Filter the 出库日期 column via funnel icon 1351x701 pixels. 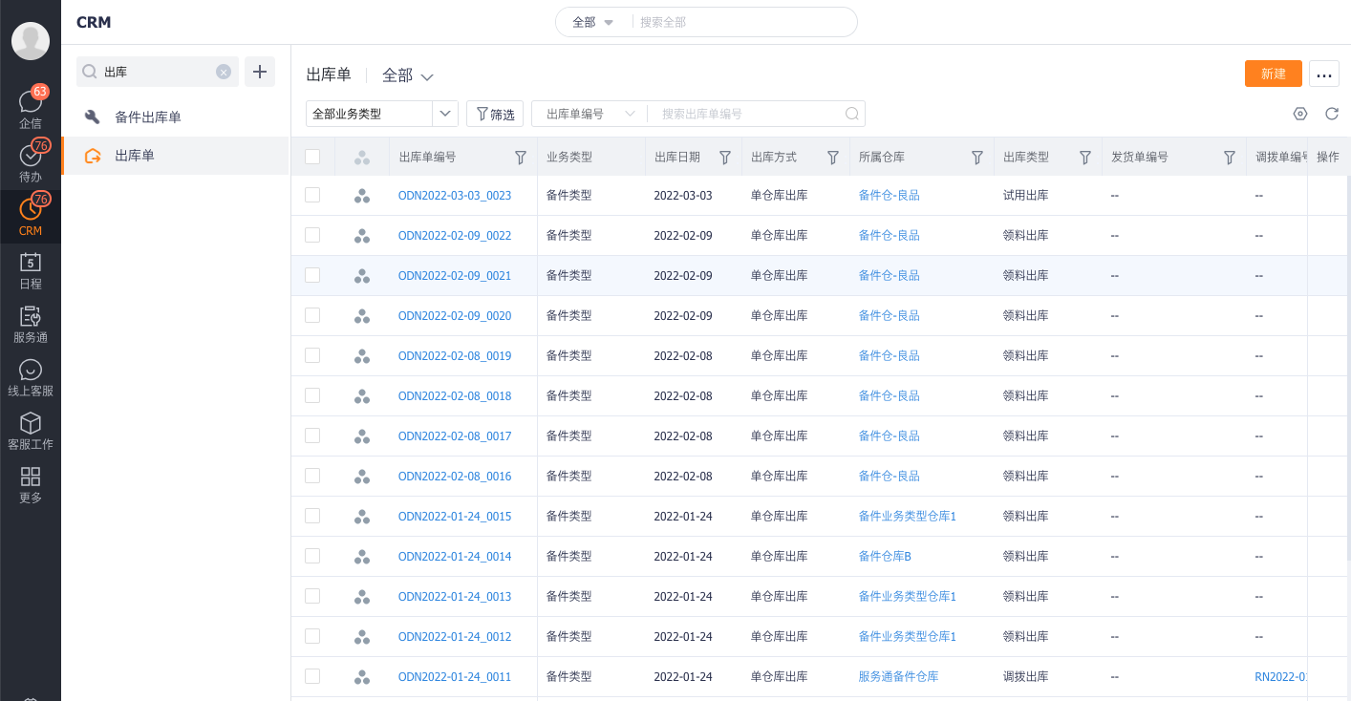tap(725, 157)
